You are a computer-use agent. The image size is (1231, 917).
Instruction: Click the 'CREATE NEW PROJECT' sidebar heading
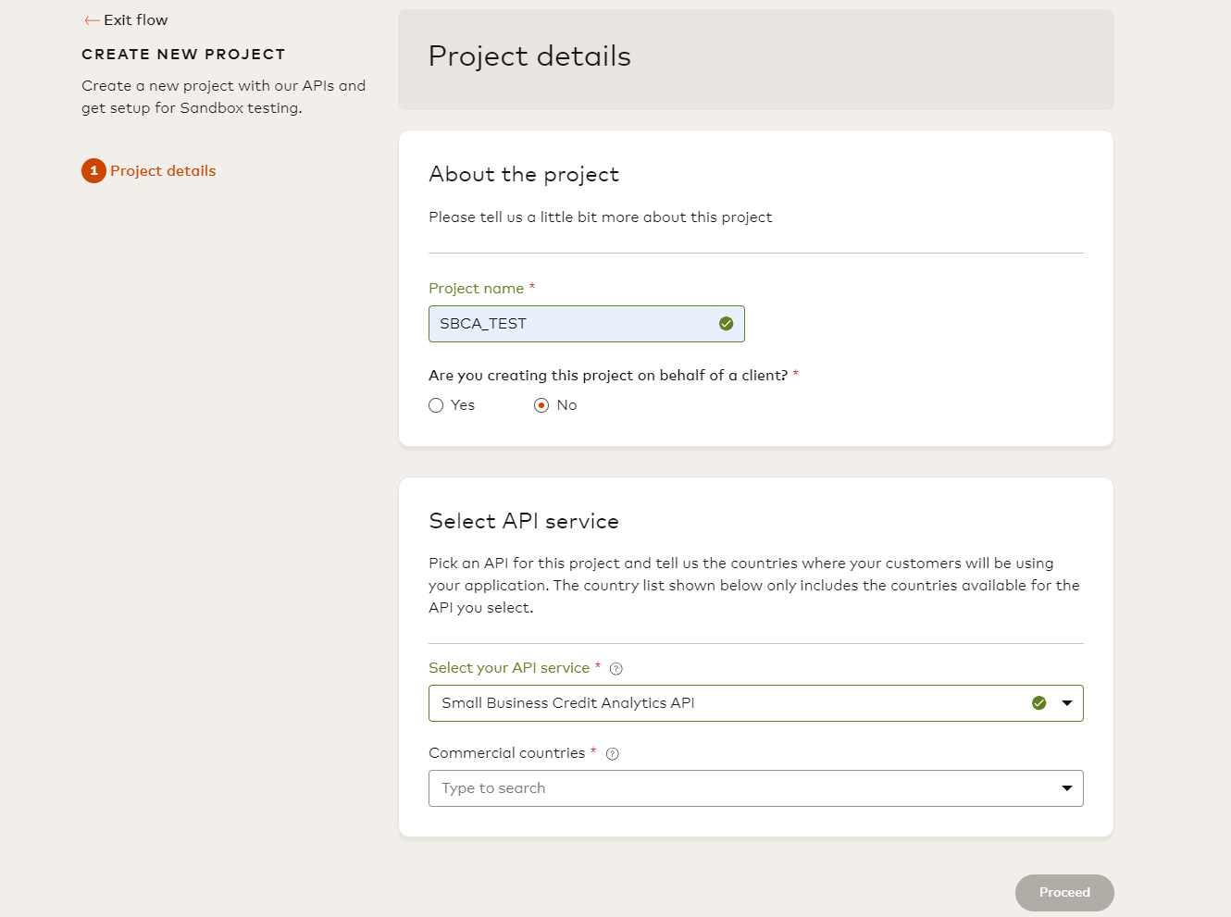tap(183, 55)
